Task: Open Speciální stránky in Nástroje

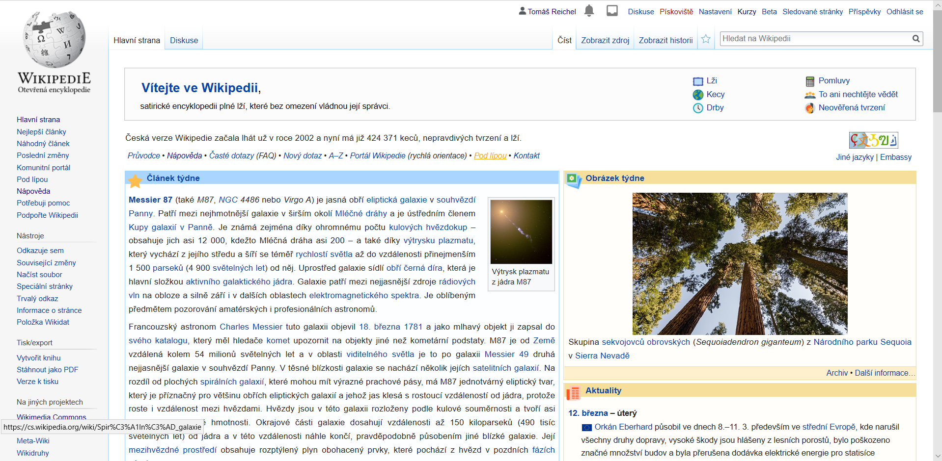Action: click(x=45, y=286)
